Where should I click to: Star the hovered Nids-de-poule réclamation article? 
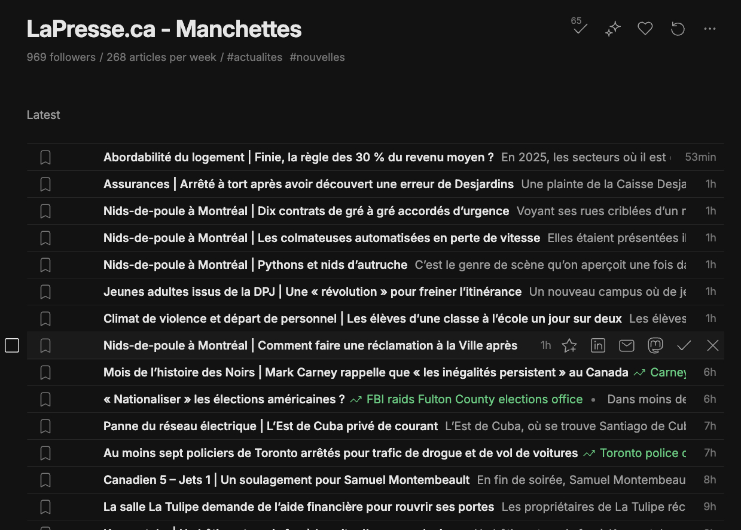pos(569,345)
